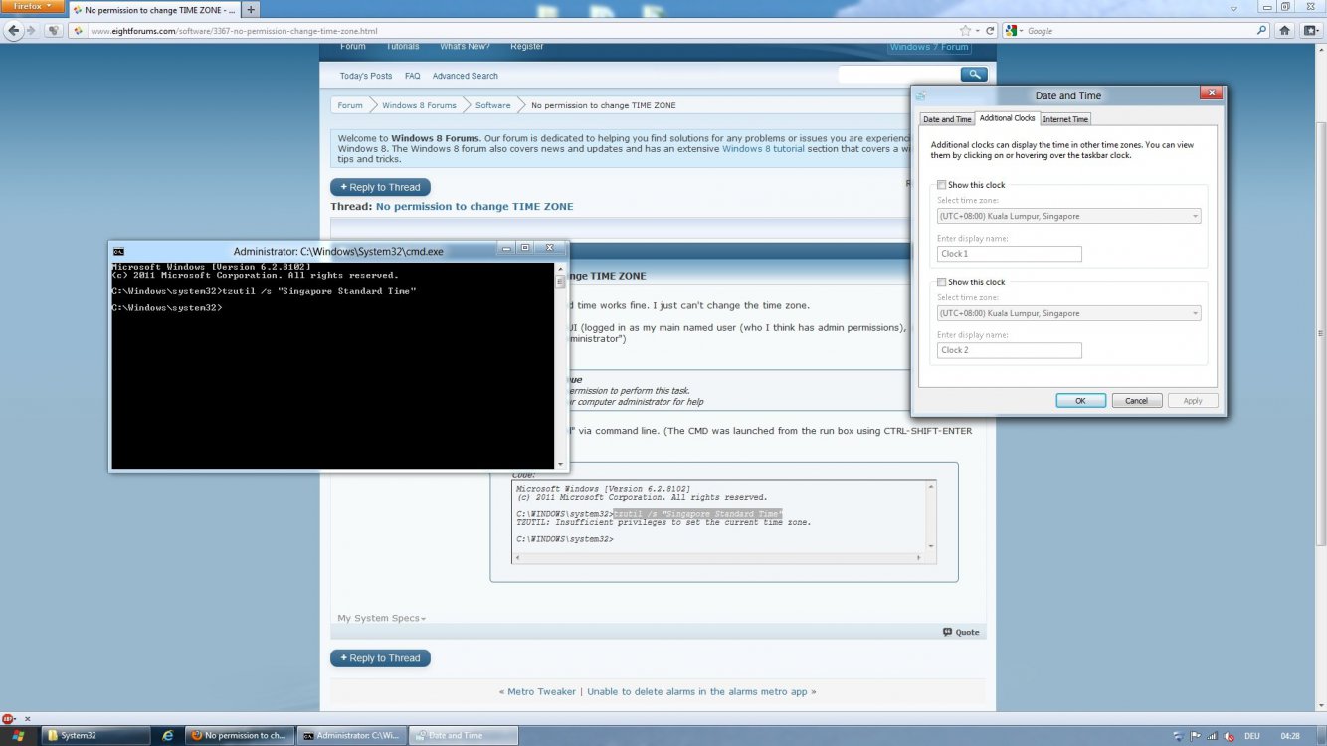Click the 'Quote' button on the post

tap(962, 632)
